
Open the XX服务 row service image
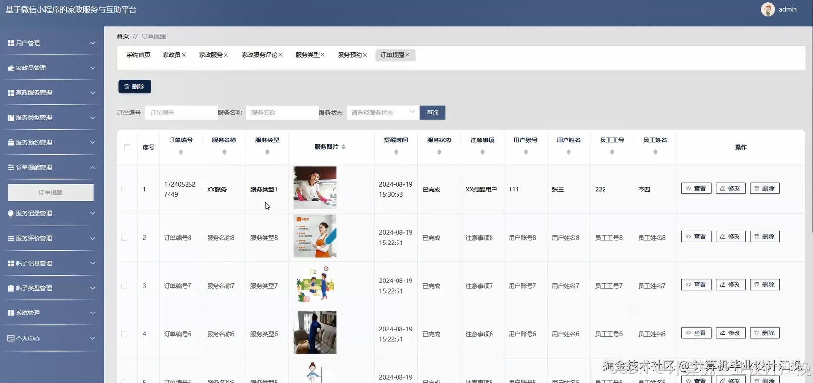315,188
